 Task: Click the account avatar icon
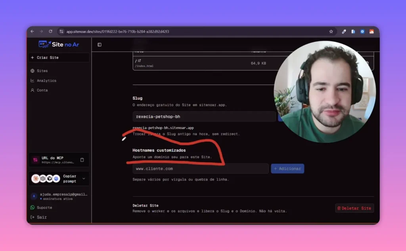coord(34,196)
